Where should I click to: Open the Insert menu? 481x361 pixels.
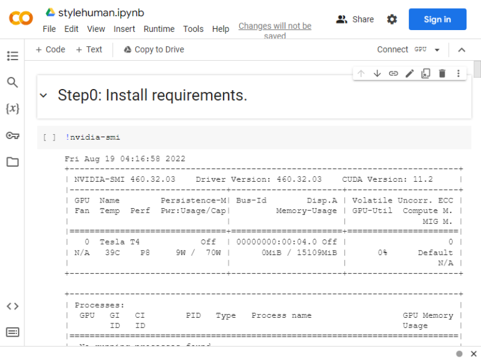tap(124, 29)
